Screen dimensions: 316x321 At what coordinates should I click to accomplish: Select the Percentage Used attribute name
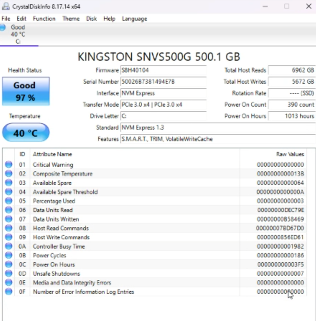[54, 201]
